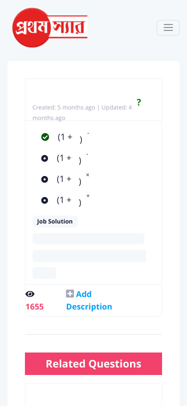Screen dimensions: 187x406
Task: Click the green checkmark correct-answer icon
Action: [x=45, y=137]
